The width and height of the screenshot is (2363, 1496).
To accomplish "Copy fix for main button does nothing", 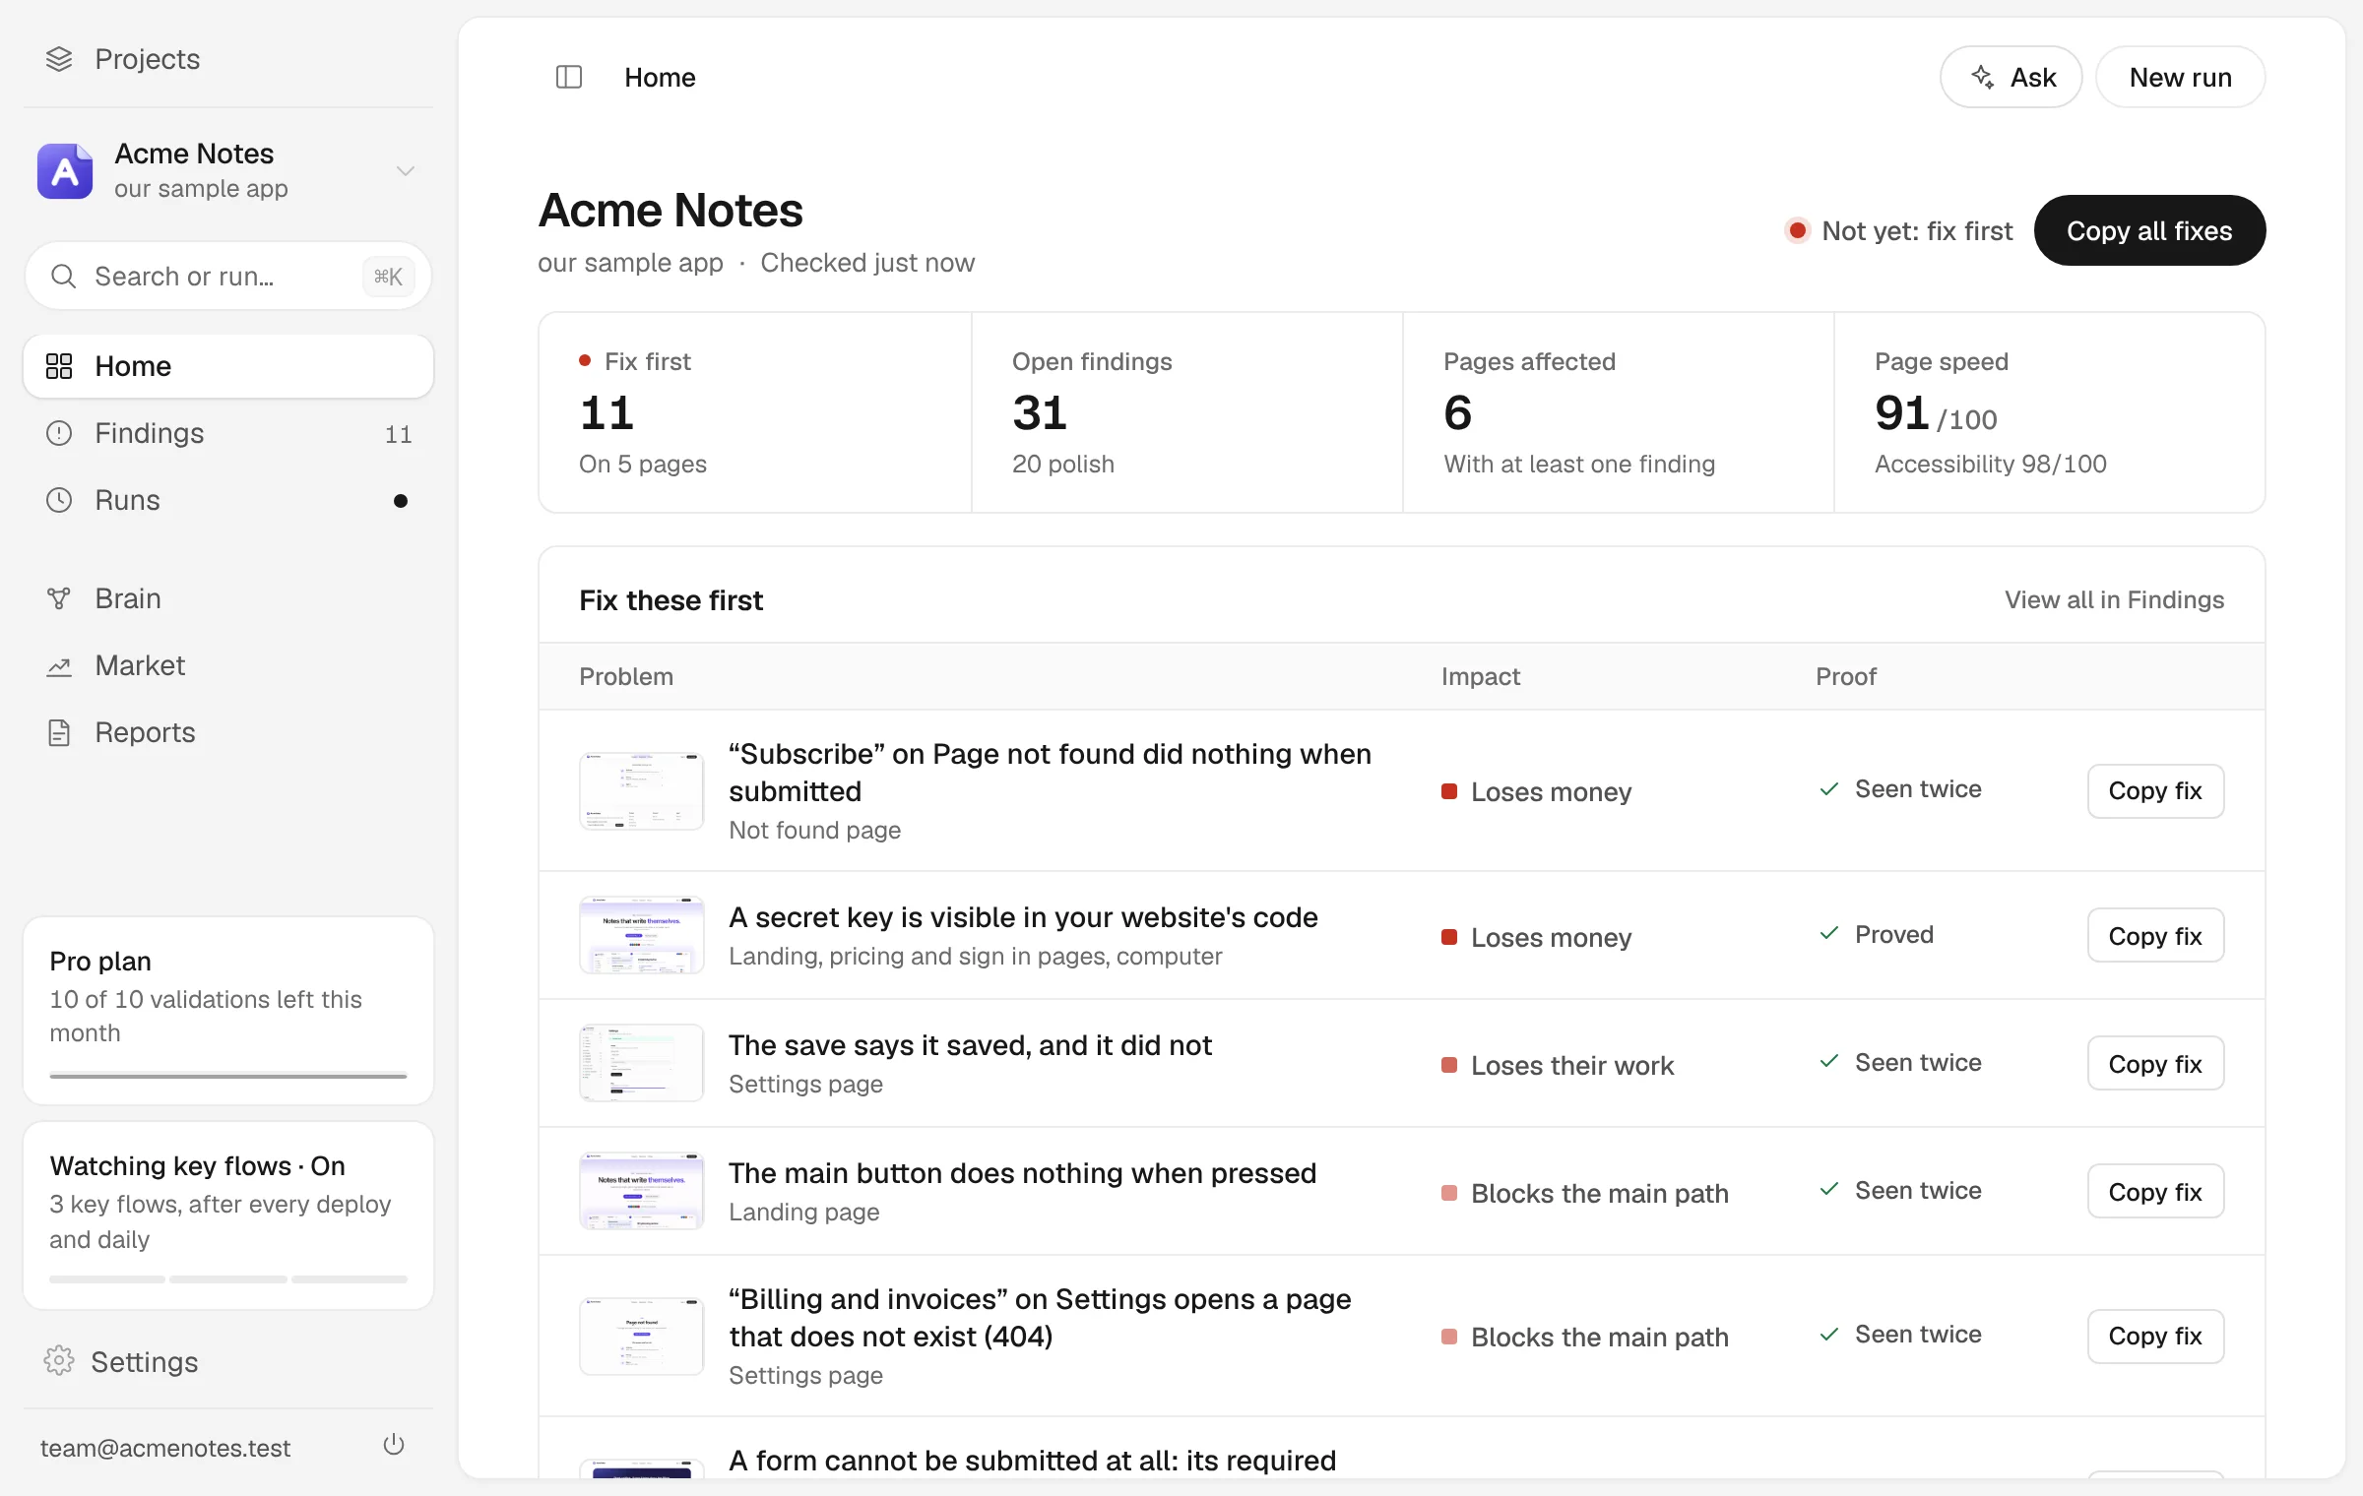I will [x=2155, y=1191].
